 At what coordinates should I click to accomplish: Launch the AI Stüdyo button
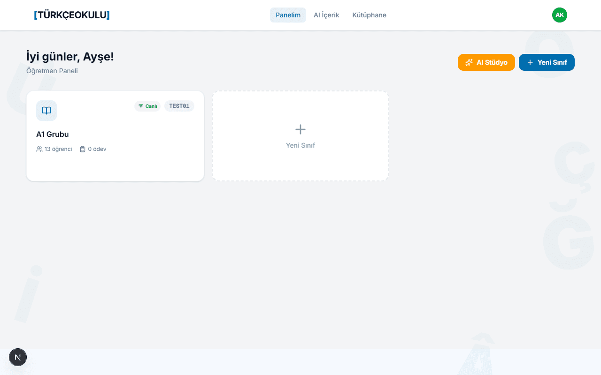point(486,62)
